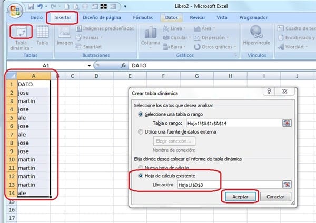Switch to the Insertar tab
This screenshot has height=223, width=316.
coord(63,18)
